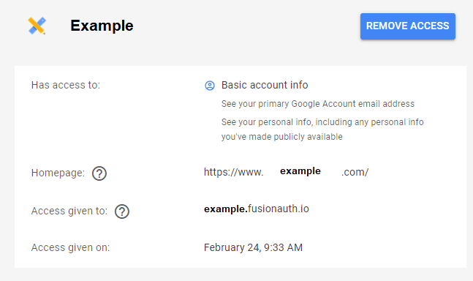473x281 pixels.
Task: Click the Access given to label
Action: [69, 211]
